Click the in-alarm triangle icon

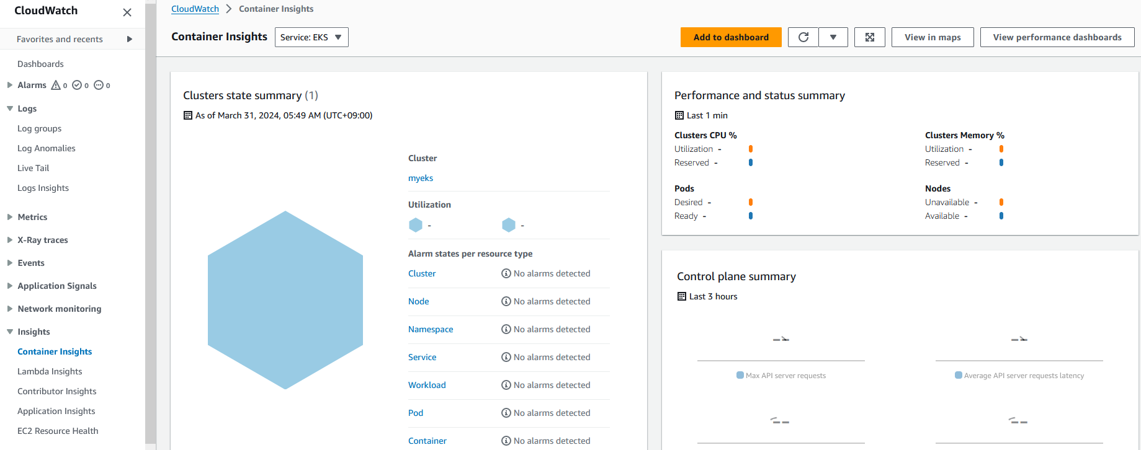pyautogui.click(x=56, y=85)
